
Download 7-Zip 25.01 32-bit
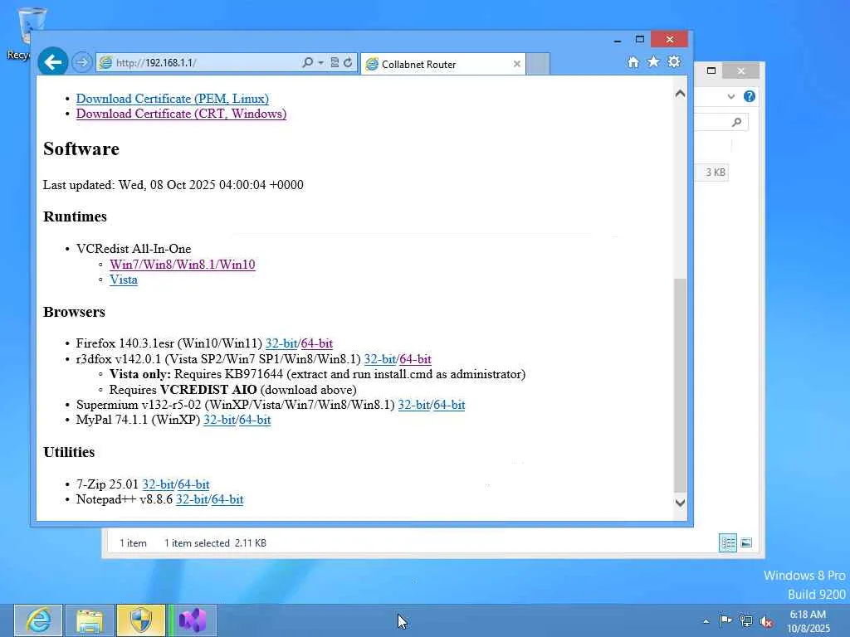tap(159, 484)
